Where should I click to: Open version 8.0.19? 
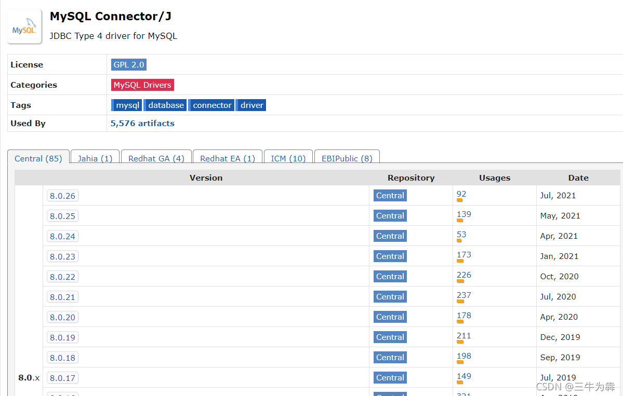point(62,337)
